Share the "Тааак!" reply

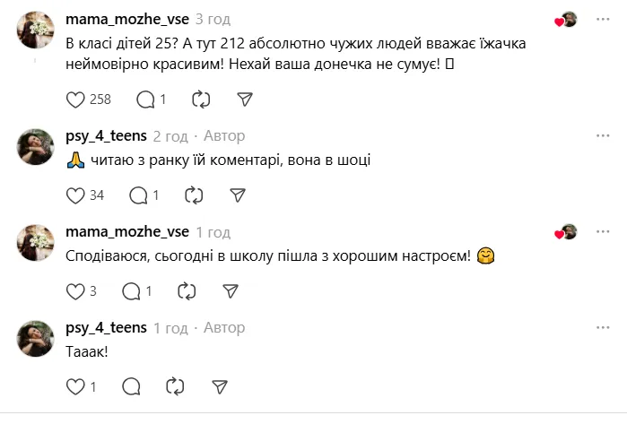click(x=219, y=386)
